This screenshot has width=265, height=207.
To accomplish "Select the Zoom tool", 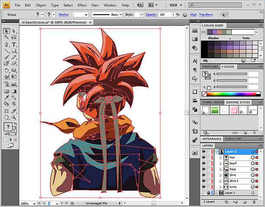I will [x=14, y=117].
